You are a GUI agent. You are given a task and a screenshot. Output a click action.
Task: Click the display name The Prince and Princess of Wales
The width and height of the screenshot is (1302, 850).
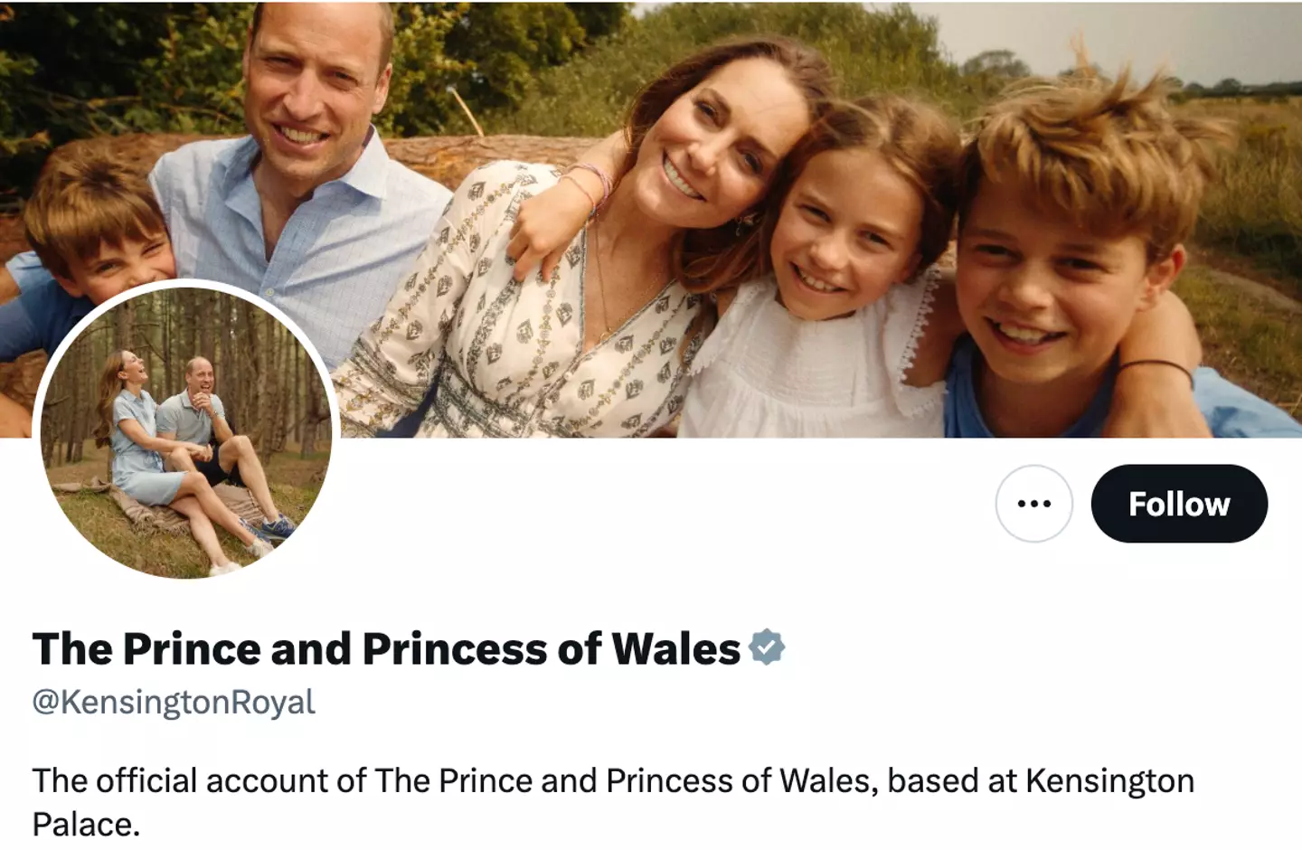(386, 648)
